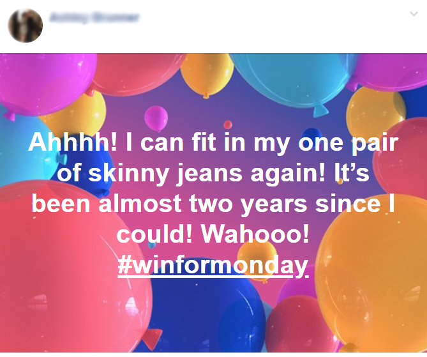Viewport: 427px width, 357px height.
Task: Open the post options chevron menu
Action: 414,13
